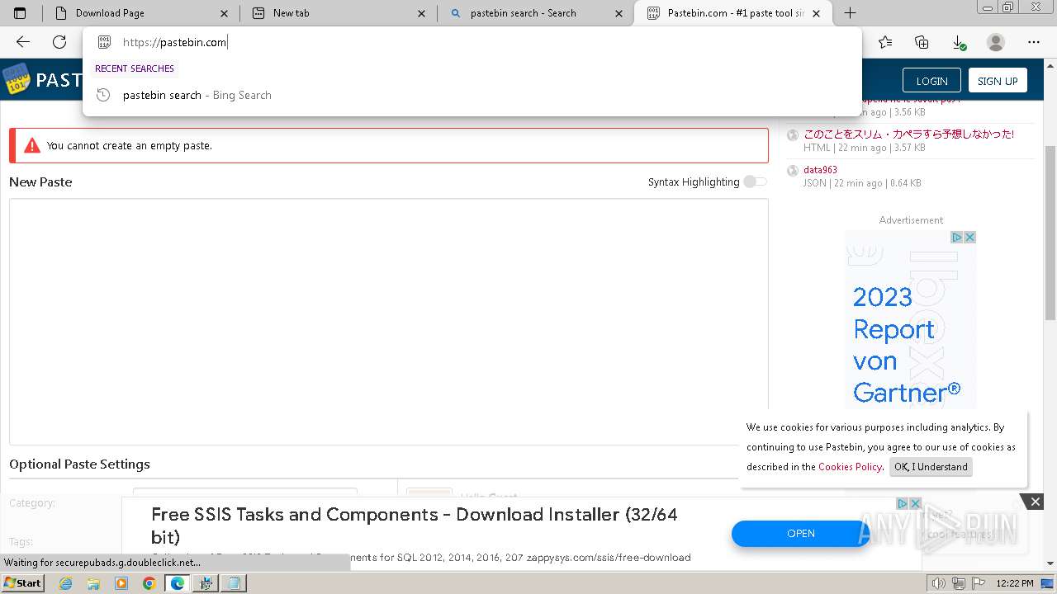Open the tab actions menu
The width and height of the screenshot is (1057, 594).
tap(20, 13)
